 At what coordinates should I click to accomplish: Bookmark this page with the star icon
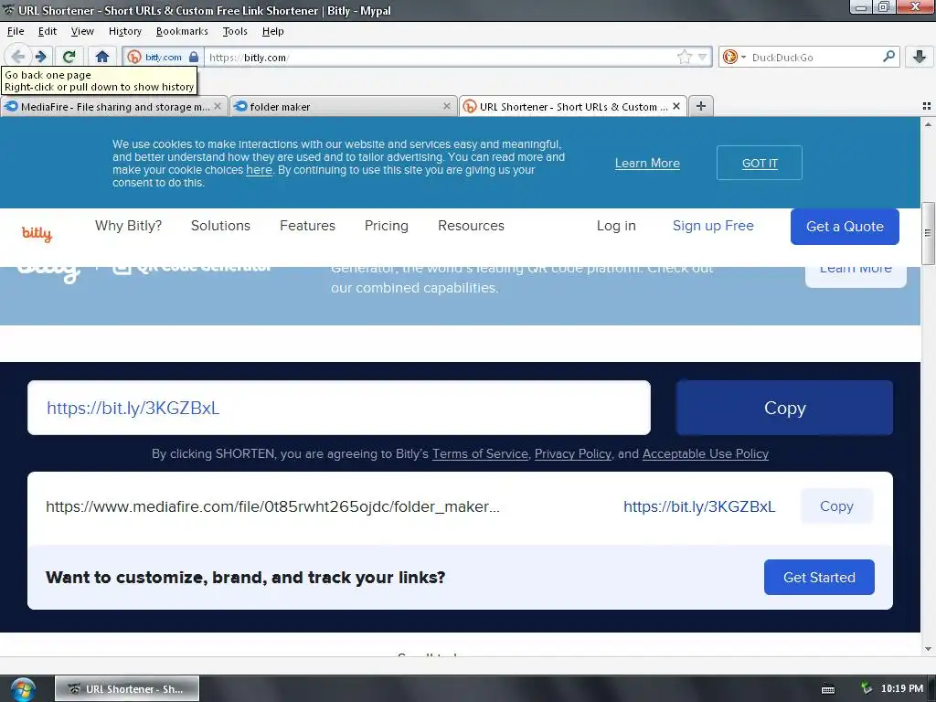684,58
